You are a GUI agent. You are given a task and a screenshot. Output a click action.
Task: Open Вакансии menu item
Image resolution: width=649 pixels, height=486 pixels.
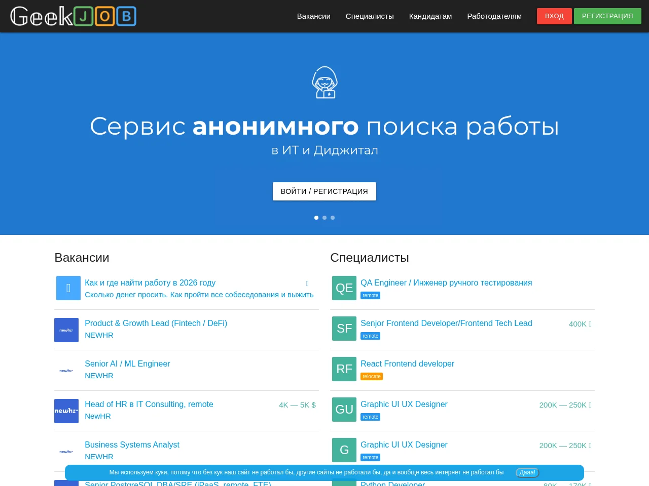314,16
